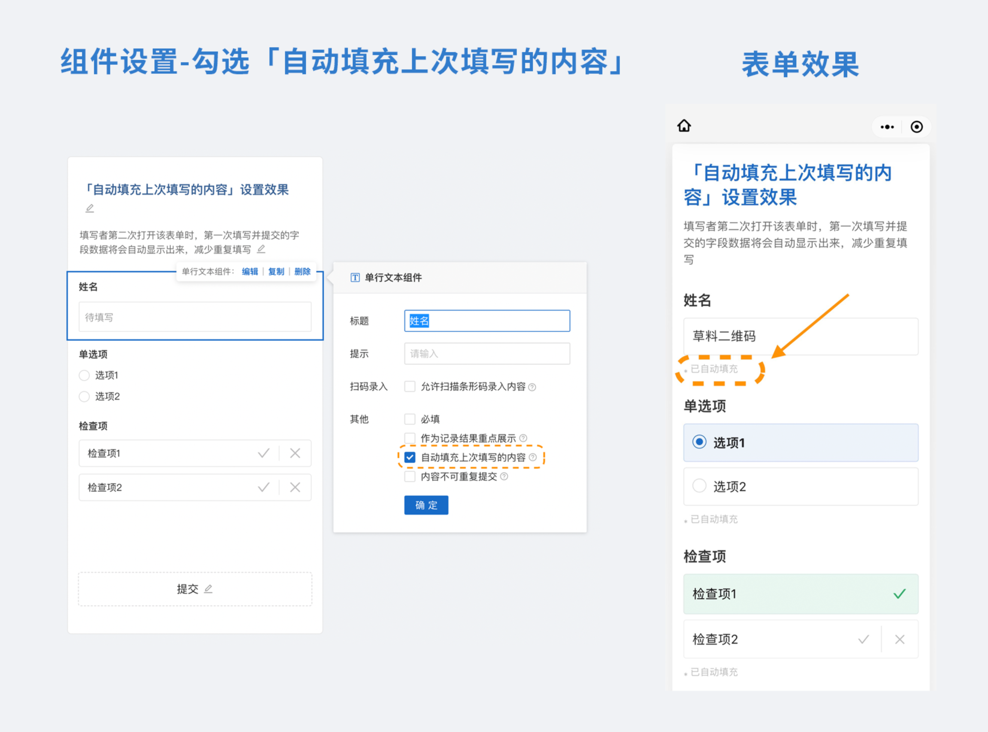Click the 待填写 field under 姓名
988x732 pixels.
click(195, 317)
